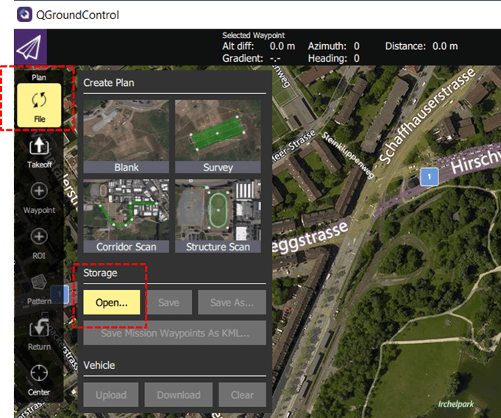The height and width of the screenshot is (418, 501).
Task: Create a Blank plan
Action: pyautogui.click(x=127, y=136)
